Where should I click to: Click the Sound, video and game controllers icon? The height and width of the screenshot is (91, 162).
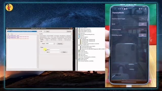click(x=79, y=57)
